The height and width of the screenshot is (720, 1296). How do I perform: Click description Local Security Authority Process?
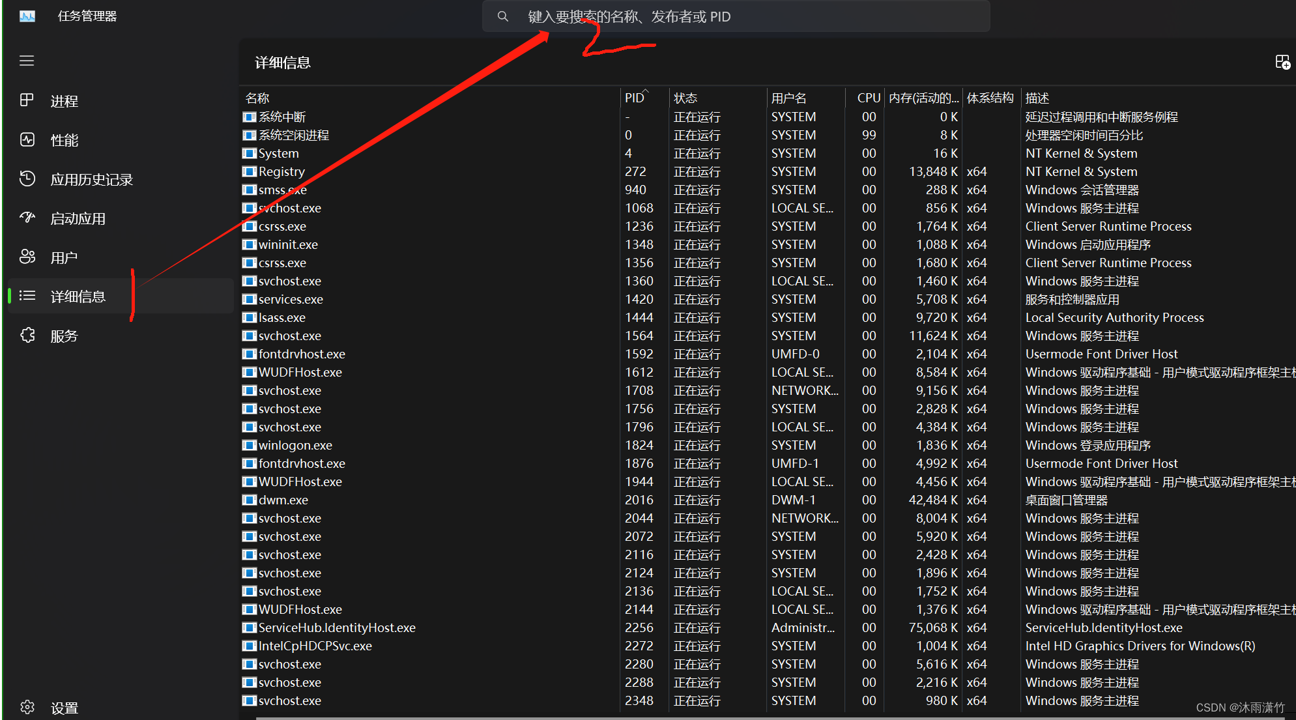(x=1114, y=317)
